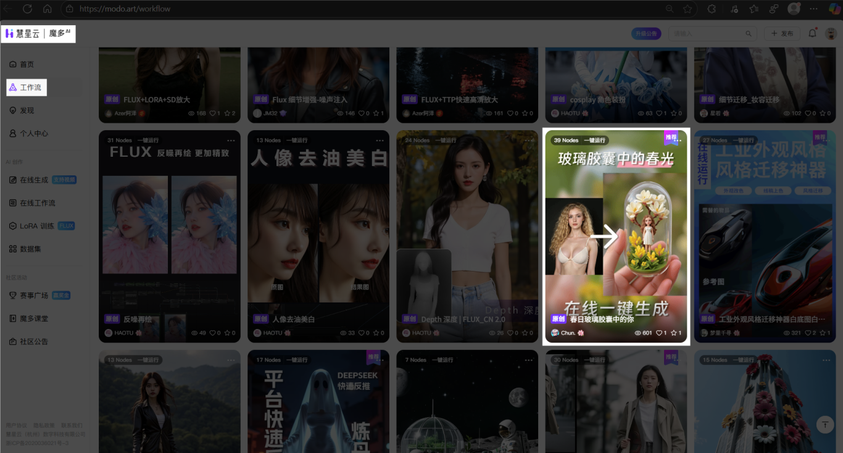The width and height of the screenshot is (843, 453).
Task: Open the notifications bell icon
Action: (813, 33)
